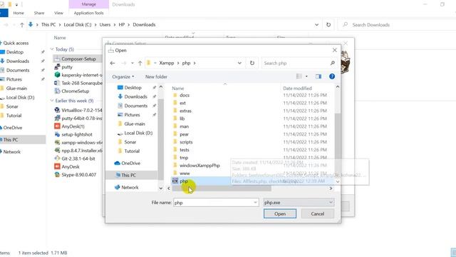456x257 pixels.
Task: Select ChromeSetup file in Explorer
Action: click(x=75, y=91)
